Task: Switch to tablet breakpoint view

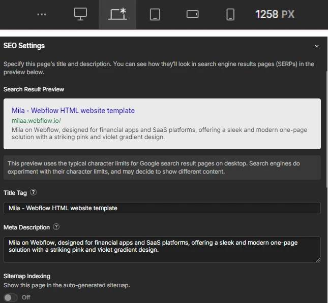Action: click(155, 14)
